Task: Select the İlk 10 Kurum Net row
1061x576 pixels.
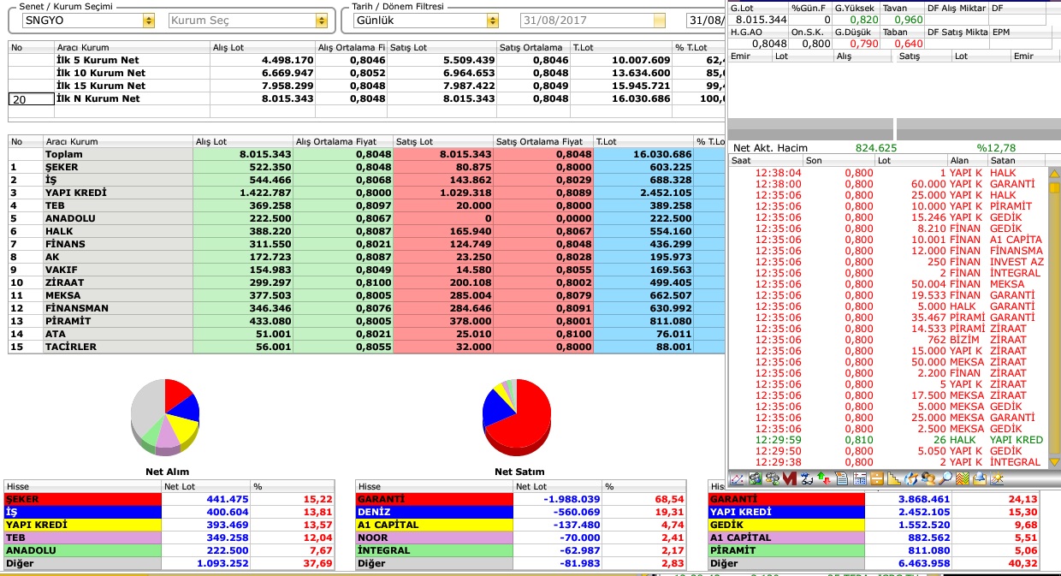Action: 366,73
